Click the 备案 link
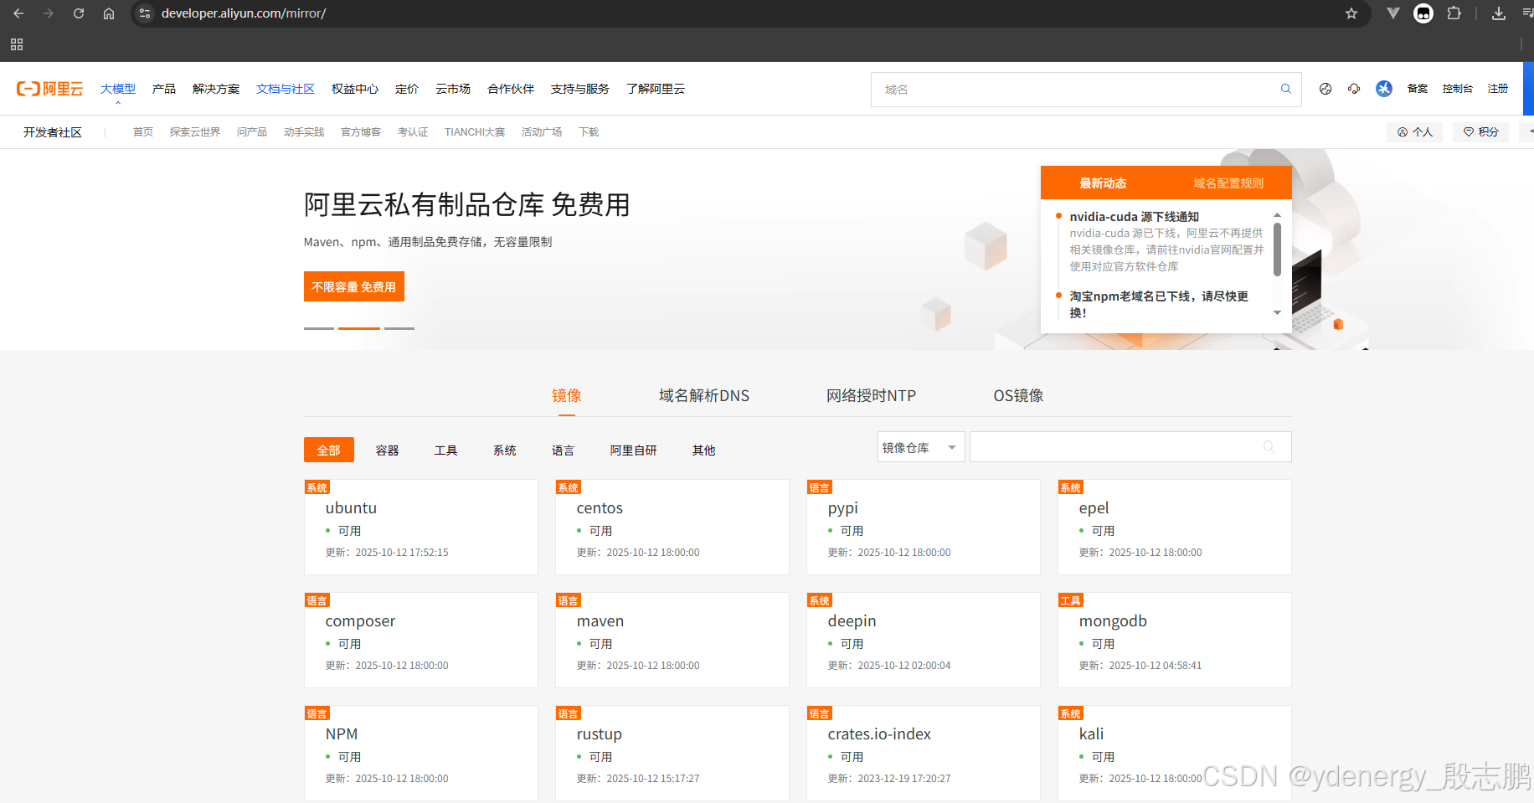Viewport: 1534px width, 803px height. pos(1418,89)
